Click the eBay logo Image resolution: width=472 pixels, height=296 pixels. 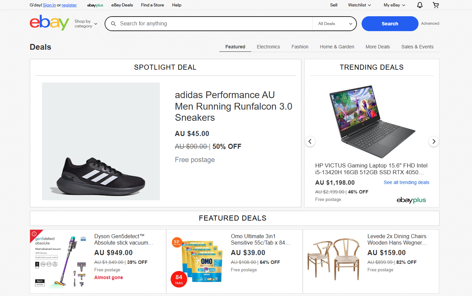49,23
